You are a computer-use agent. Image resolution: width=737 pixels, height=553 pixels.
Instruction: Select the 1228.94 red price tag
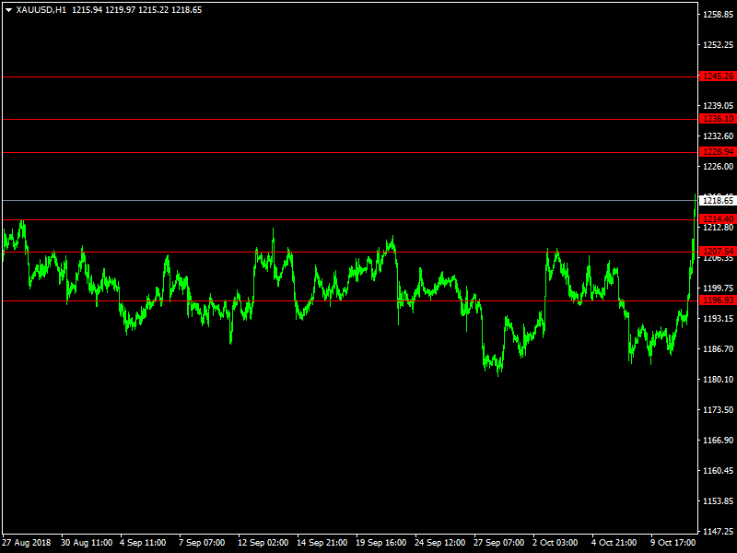click(x=717, y=152)
